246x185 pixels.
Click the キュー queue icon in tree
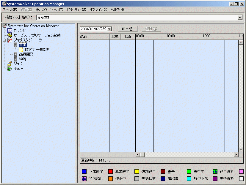[10, 69]
